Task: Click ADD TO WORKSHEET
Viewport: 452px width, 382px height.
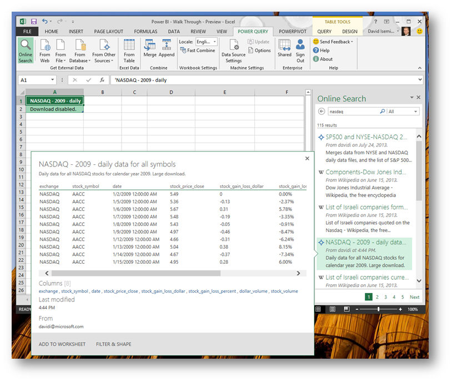Action: [x=62, y=344]
